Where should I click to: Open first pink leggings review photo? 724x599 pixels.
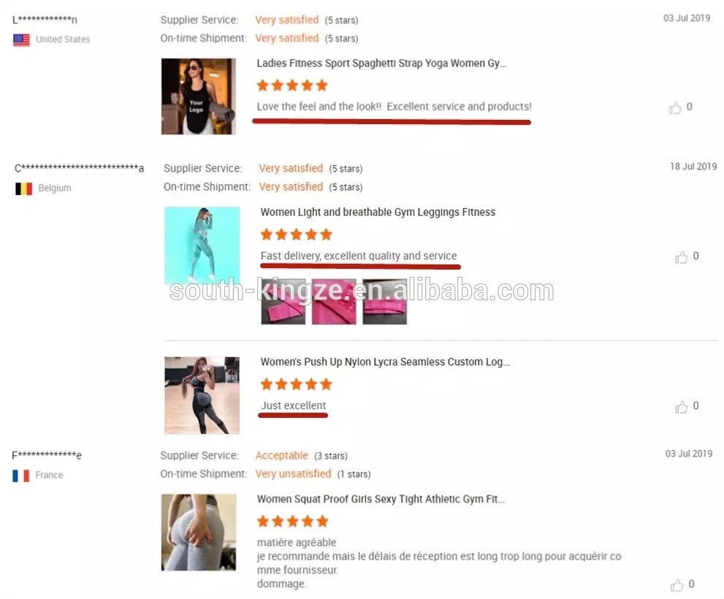pyautogui.click(x=283, y=302)
